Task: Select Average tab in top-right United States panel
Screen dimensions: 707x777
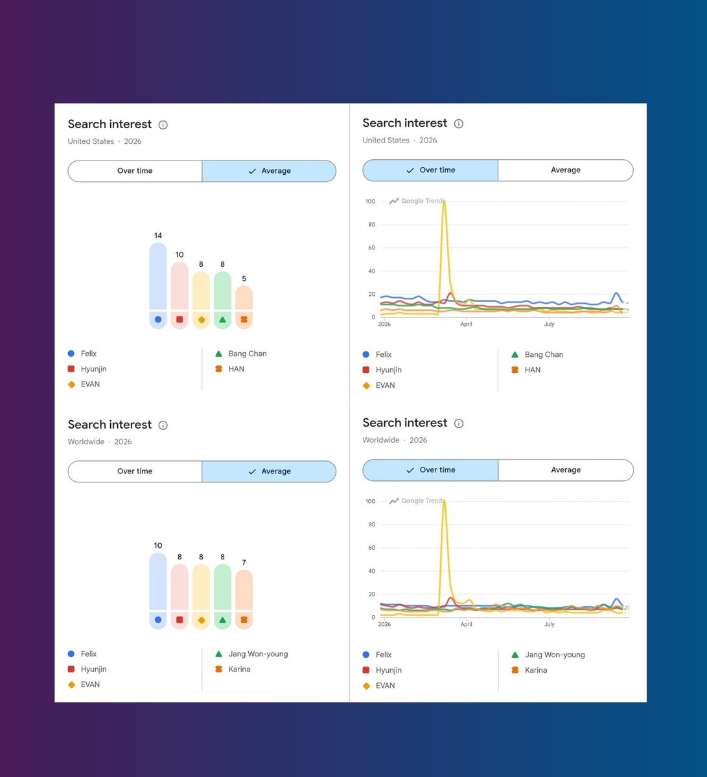Action: [566, 170]
